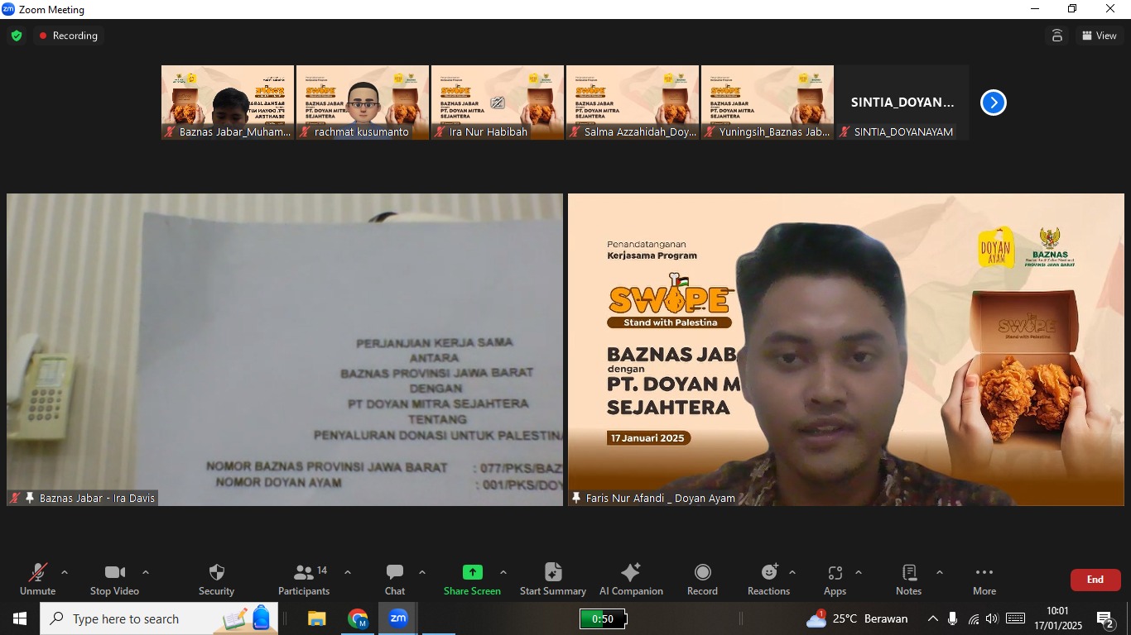The width and height of the screenshot is (1131, 635).
Task: Click pin icon on Faris Nur Afandi video
Action: [x=576, y=499]
